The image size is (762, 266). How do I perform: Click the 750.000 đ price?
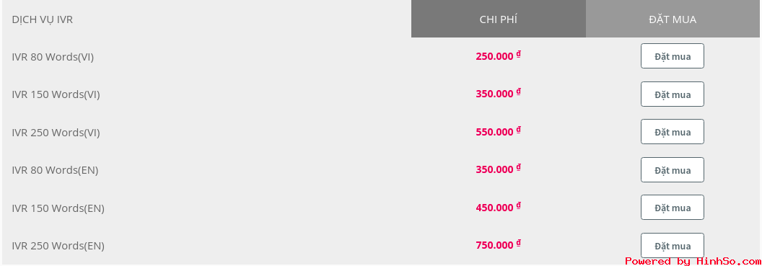(498, 244)
